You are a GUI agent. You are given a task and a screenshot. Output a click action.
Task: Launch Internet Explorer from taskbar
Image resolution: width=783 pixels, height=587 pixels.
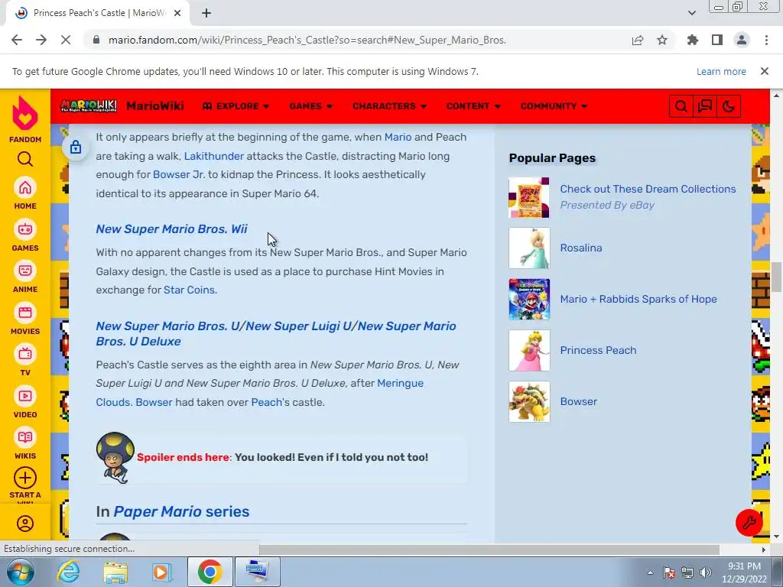68,572
